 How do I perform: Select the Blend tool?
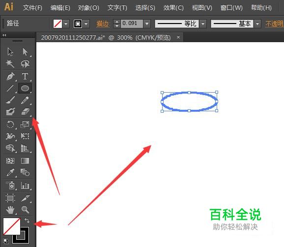tap(25, 173)
